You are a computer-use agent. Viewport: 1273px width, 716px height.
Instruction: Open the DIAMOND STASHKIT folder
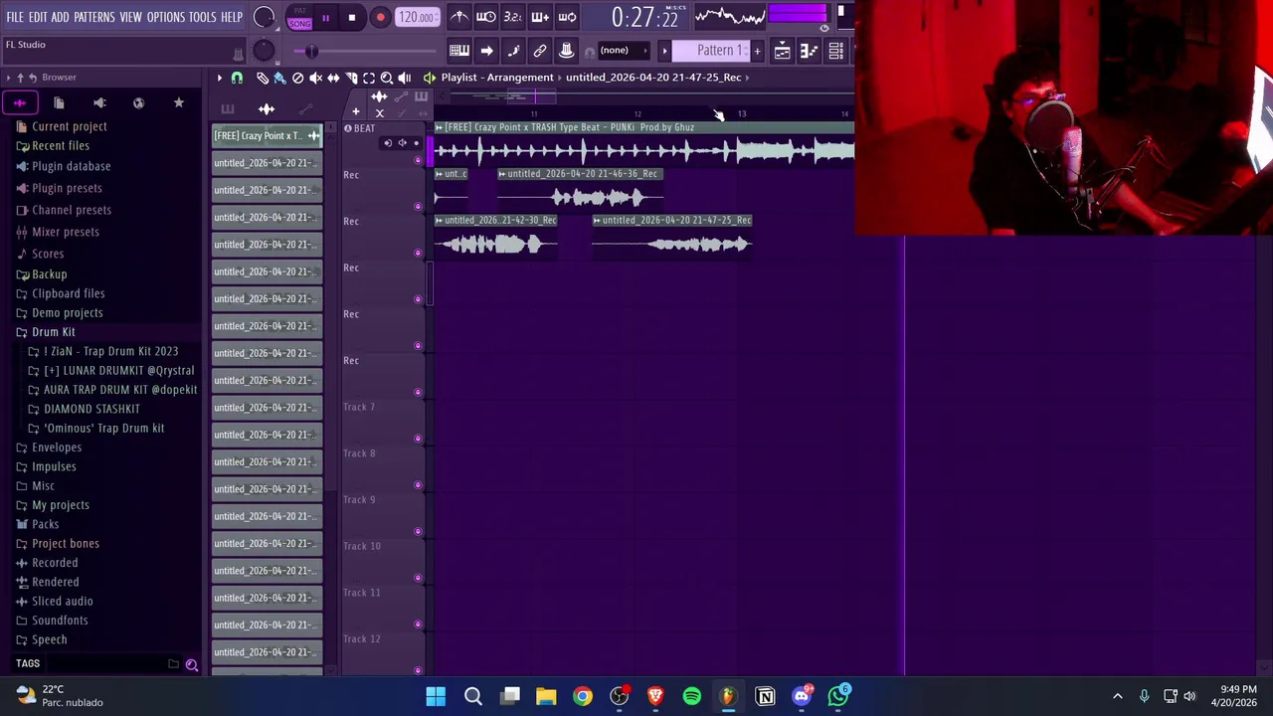91,409
